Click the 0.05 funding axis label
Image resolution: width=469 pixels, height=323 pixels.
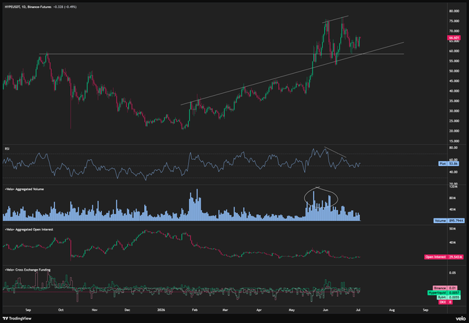(452, 273)
